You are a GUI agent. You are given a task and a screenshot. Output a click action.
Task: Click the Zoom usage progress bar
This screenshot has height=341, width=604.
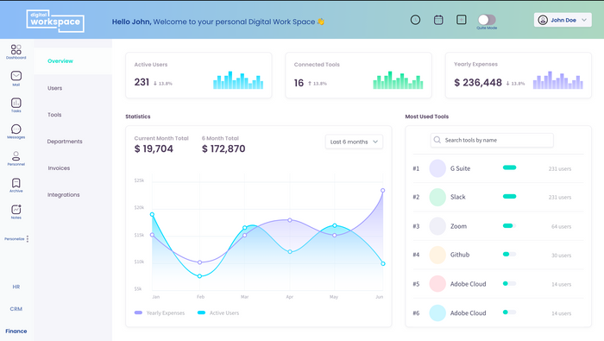[x=509, y=226]
